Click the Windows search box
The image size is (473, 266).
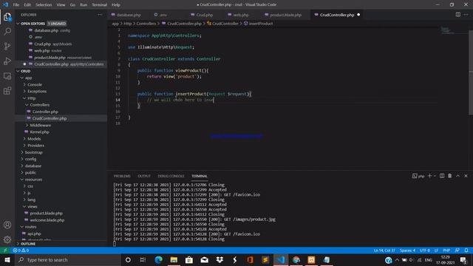click(x=68, y=259)
